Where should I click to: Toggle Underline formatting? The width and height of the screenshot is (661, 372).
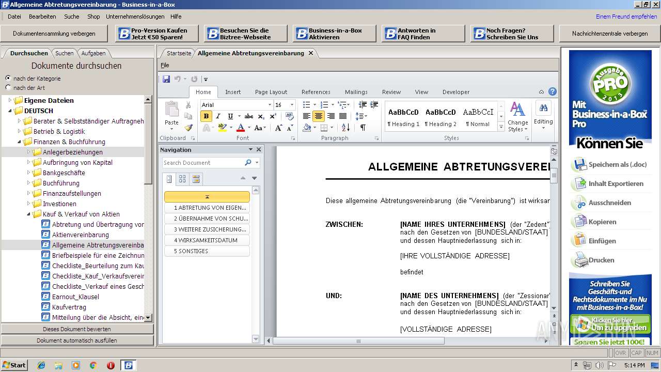(230, 116)
